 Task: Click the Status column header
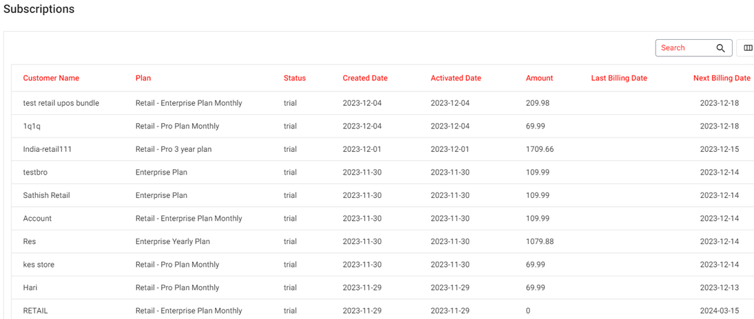point(295,78)
